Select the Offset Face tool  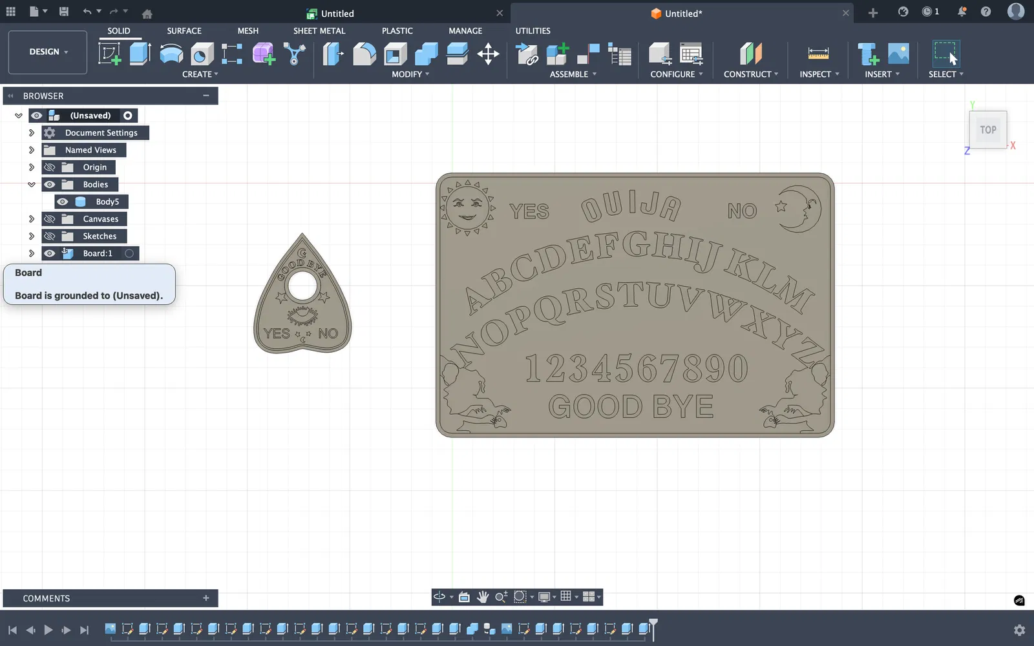(x=458, y=54)
